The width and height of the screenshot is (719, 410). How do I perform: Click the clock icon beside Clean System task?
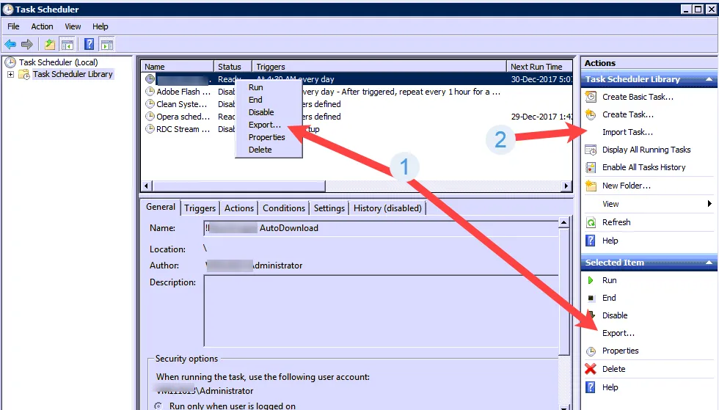150,104
